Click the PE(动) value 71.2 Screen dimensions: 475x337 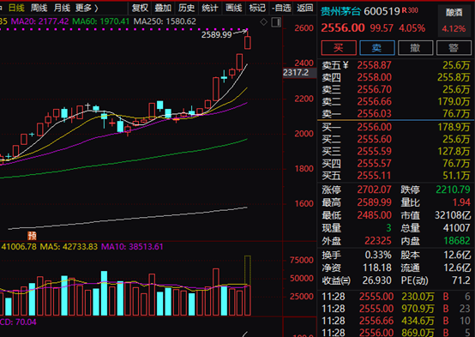461,280
